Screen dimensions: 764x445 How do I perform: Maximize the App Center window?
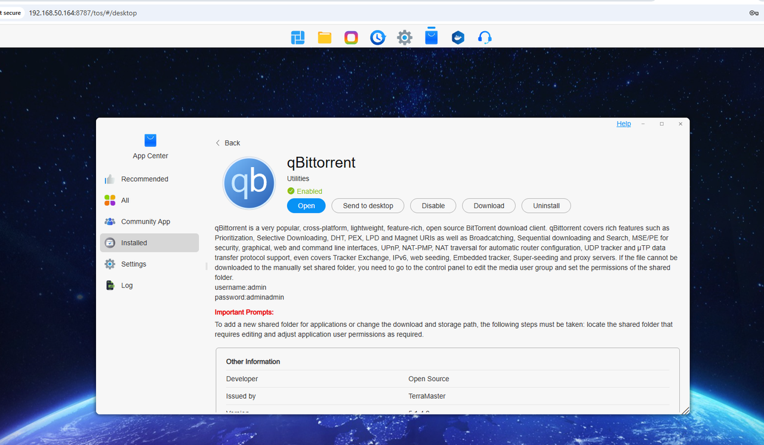tap(661, 124)
